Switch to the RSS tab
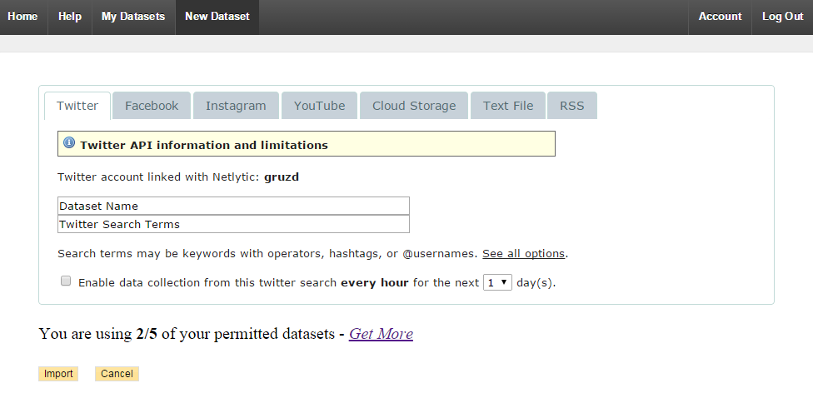Image resolution: width=813 pixels, height=408 pixels. pos(572,106)
